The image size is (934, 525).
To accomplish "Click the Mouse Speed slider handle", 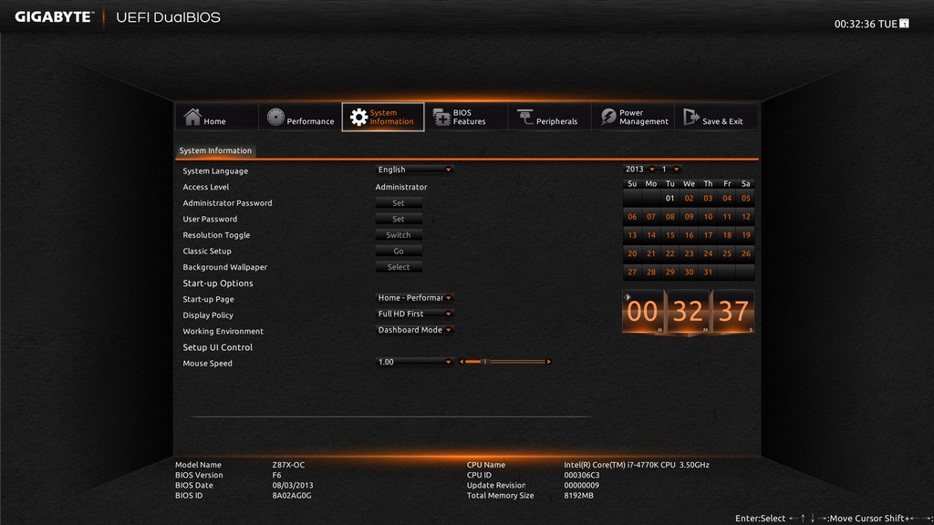I will (x=485, y=362).
